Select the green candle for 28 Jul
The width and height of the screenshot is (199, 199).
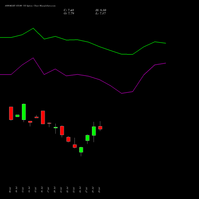tap(94, 131)
